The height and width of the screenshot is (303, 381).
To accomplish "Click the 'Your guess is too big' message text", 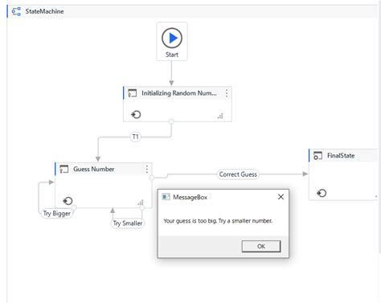I will 218,221.
